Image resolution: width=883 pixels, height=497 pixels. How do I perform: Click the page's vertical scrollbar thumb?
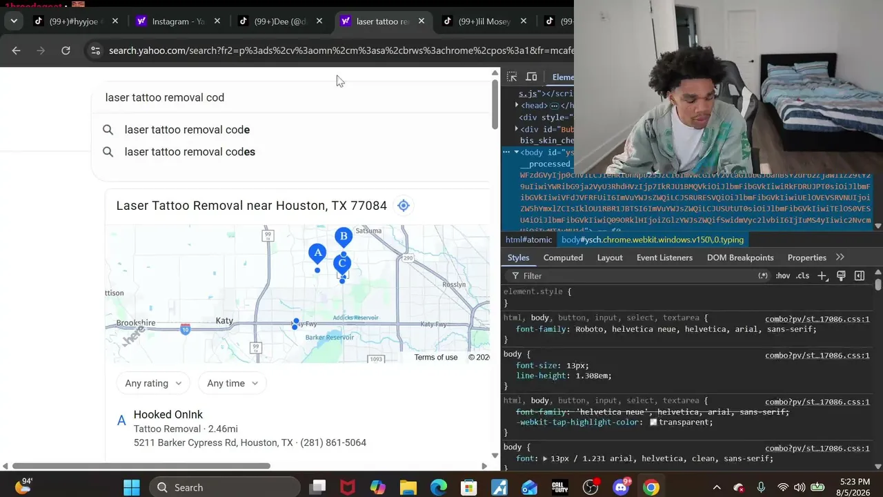[x=495, y=104]
